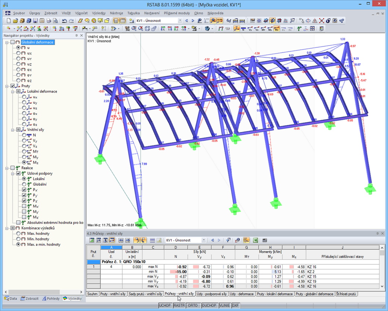Open the KV1 - Únosnost dropdown in top toolbar
This screenshot has height=311, width=388.
tap(180, 21)
